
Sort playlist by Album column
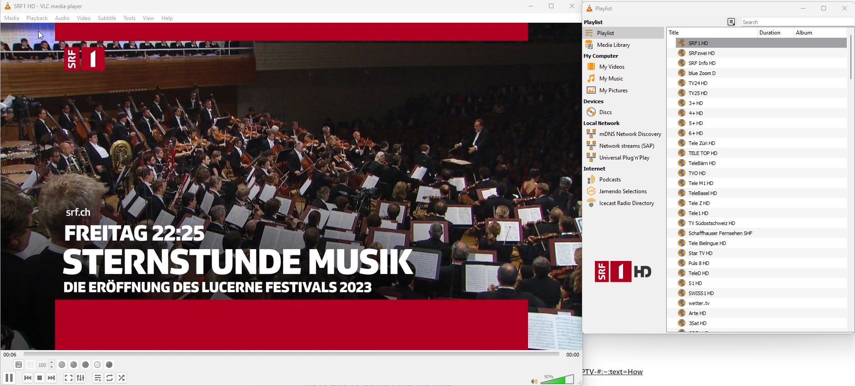820,33
